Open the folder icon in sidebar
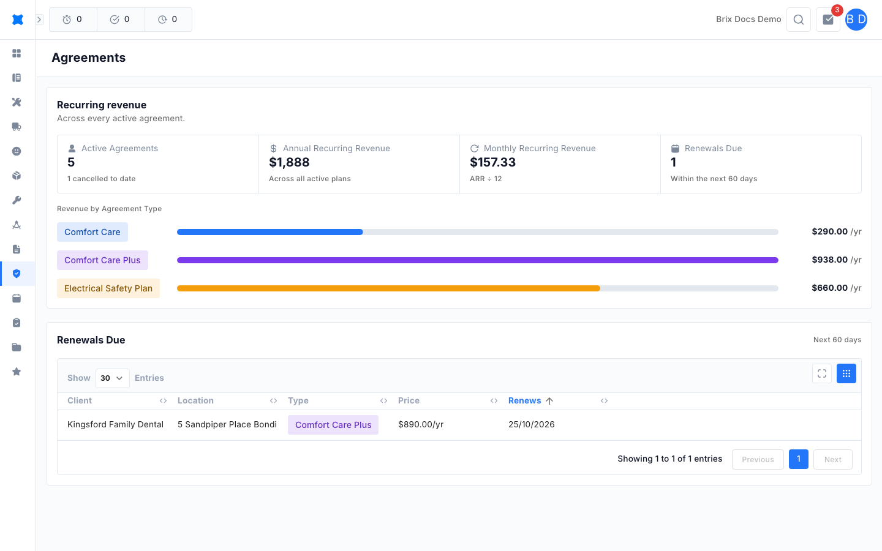 [x=17, y=347]
